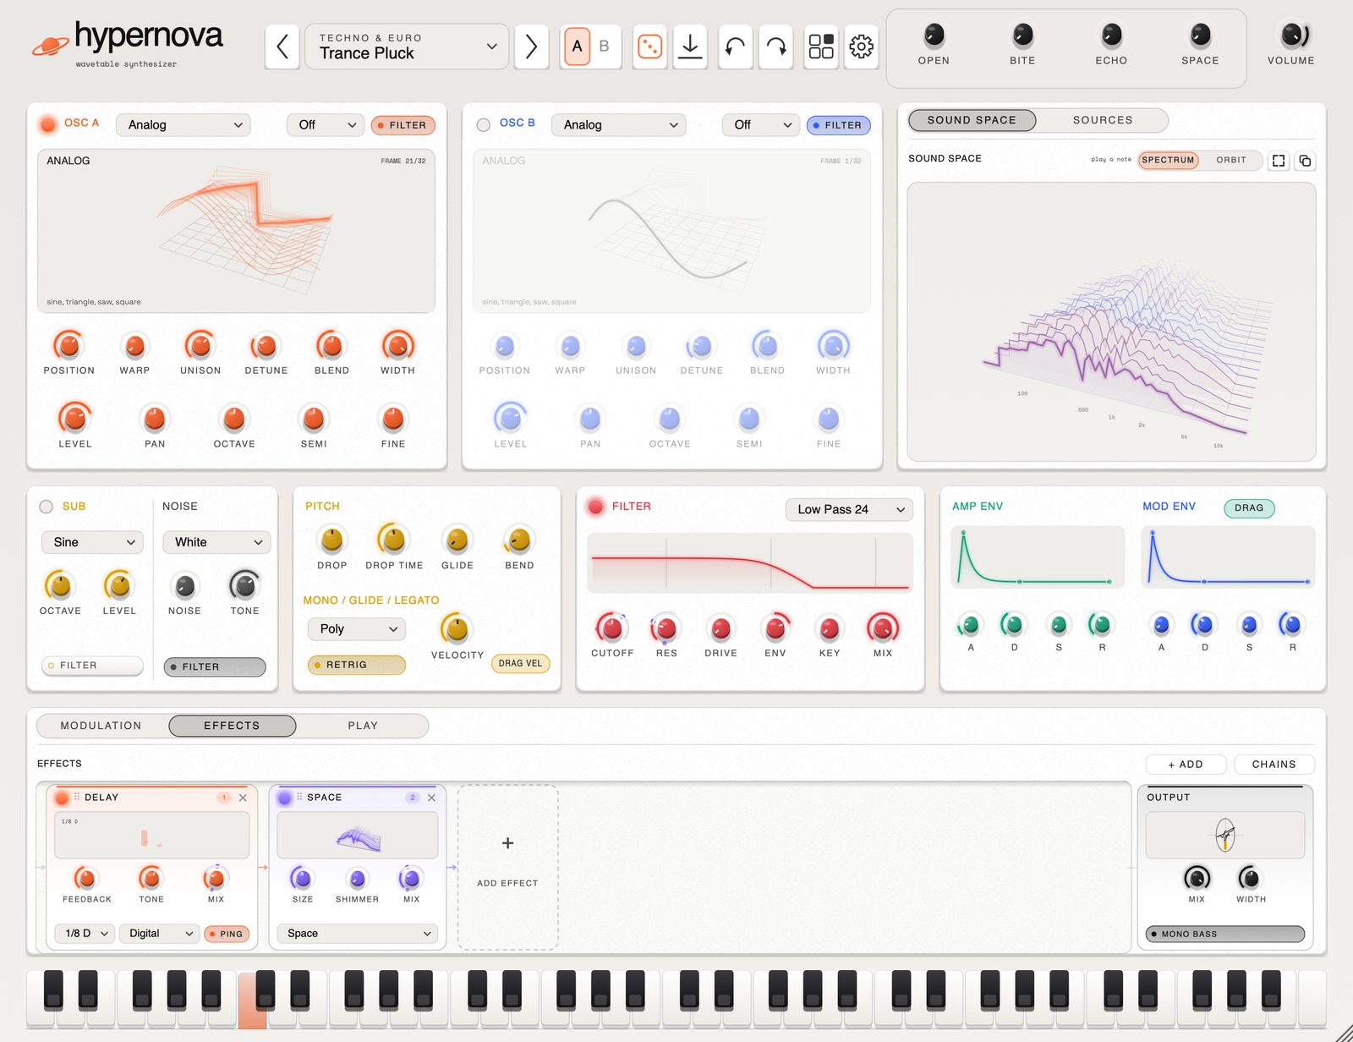Open the 1/8 D delay time dropdown
1353x1042 pixels.
85,934
